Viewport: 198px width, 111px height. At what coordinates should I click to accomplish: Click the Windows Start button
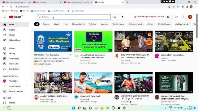(x=74, y=108)
